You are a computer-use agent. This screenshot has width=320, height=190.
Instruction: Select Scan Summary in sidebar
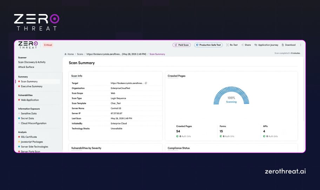(29, 81)
